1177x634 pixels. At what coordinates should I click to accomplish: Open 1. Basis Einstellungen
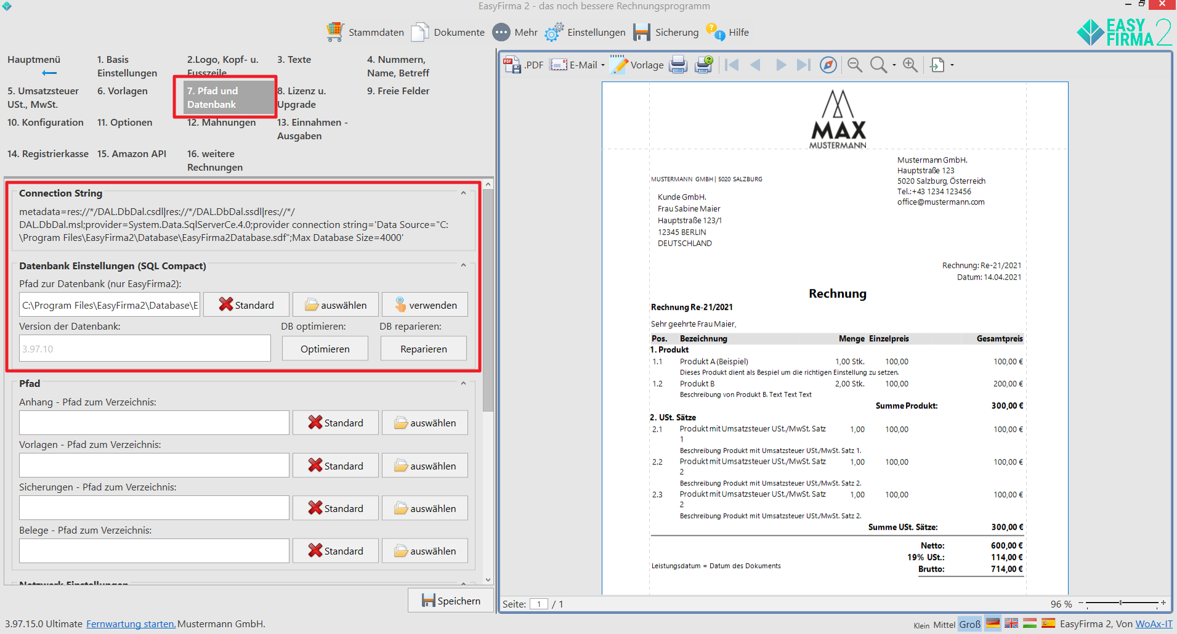click(127, 66)
